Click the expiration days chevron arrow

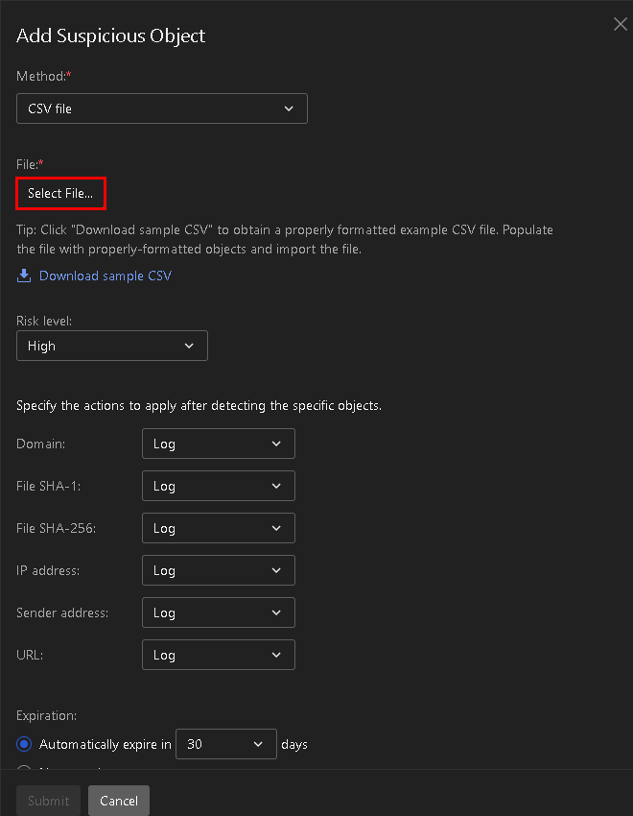coord(258,744)
